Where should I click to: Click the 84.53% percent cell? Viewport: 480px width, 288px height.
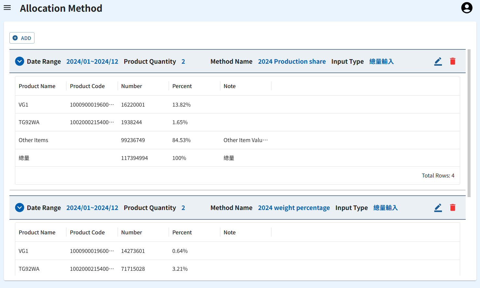[x=181, y=140]
